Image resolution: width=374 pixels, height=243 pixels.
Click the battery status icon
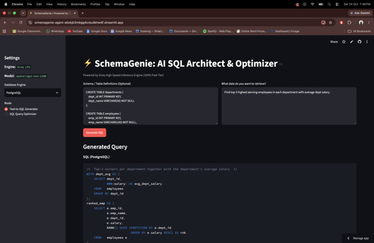point(321,4)
